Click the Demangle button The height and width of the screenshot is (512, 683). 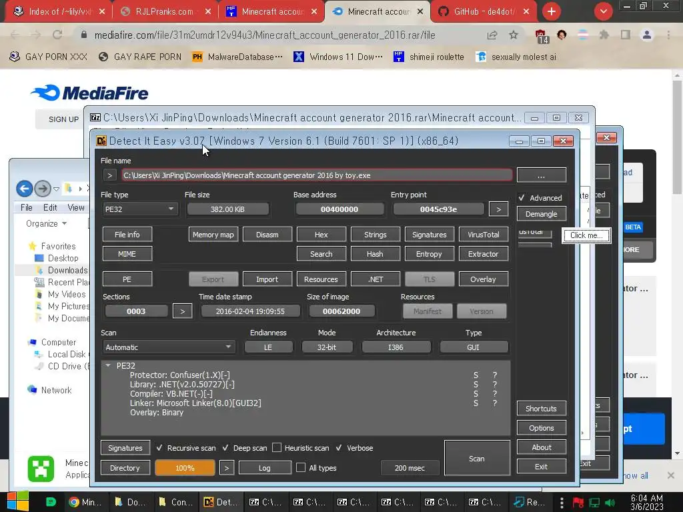pyautogui.click(x=542, y=214)
